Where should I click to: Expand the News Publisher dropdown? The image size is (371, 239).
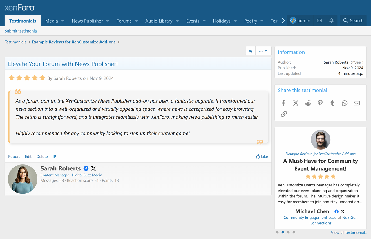point(90,21)
